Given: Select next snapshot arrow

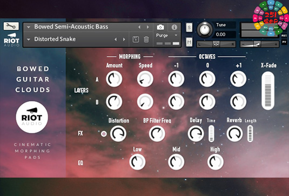Looking at the screenshot, I should tap(124, 39).
